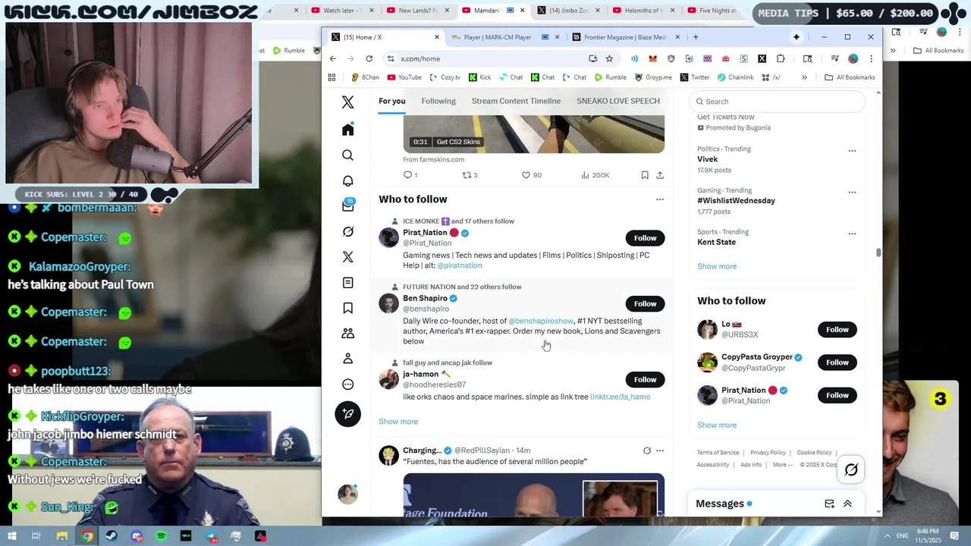Open Spotify from the taskbar
The height and width of the screenshot is (546, 971).
tap(161, 536)
